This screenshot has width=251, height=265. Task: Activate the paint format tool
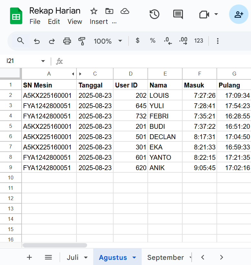click(82, 41)
